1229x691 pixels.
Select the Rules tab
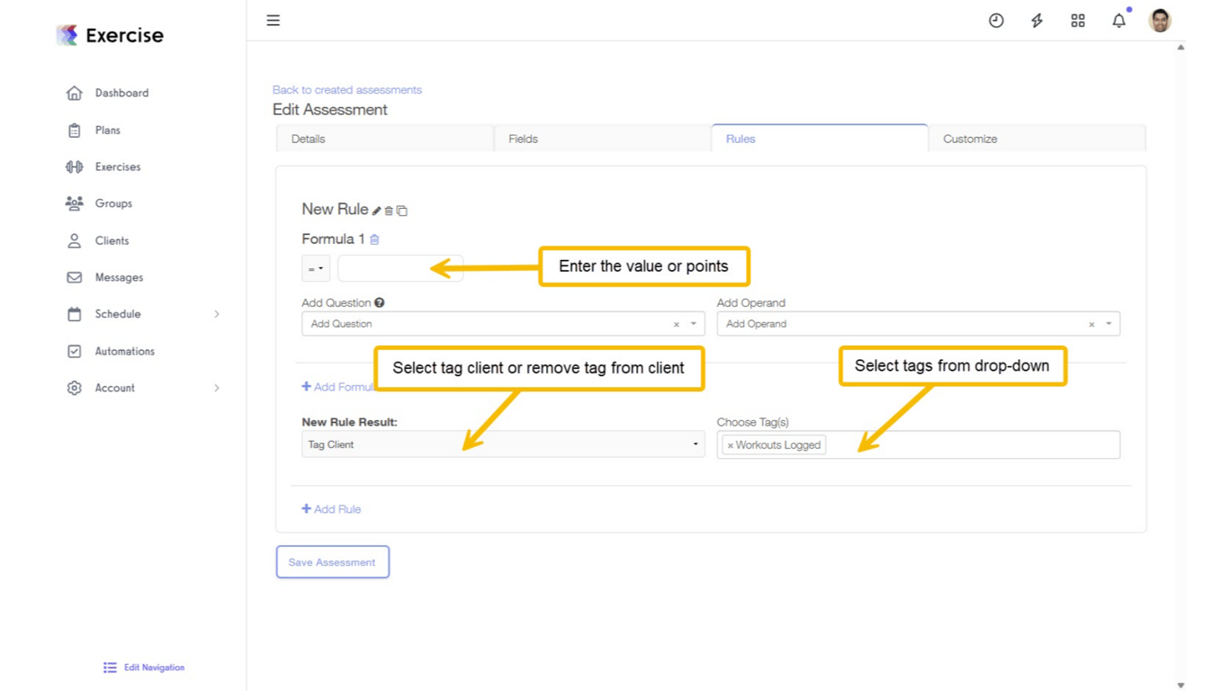point(740,139)
